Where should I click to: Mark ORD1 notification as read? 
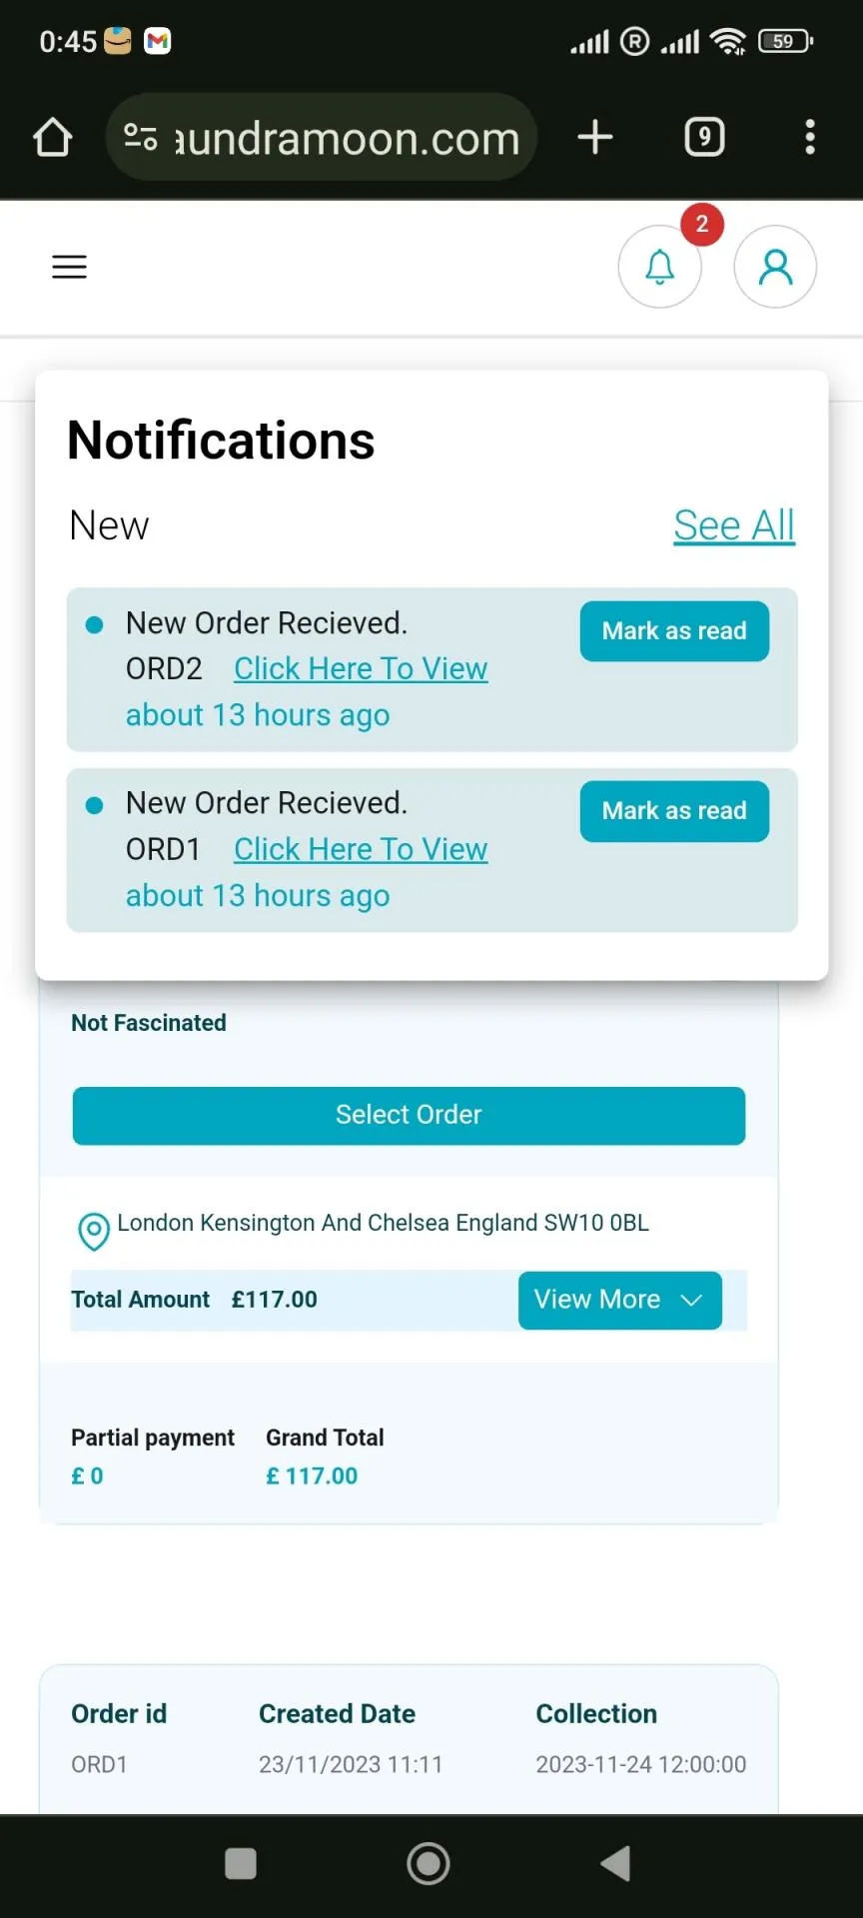tap(674, 811)
